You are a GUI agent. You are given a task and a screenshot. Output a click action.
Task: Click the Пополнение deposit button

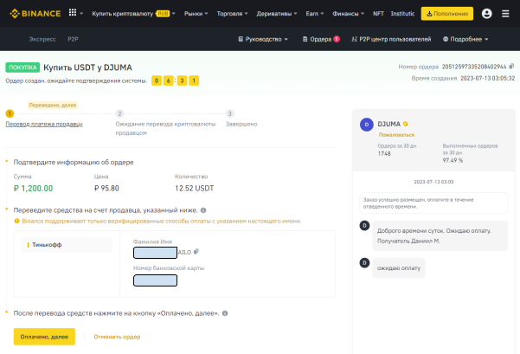[446, 14]
